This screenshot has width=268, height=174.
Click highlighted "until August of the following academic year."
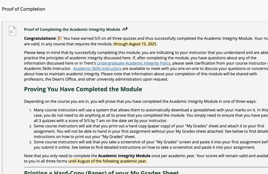tap(108, 161)
